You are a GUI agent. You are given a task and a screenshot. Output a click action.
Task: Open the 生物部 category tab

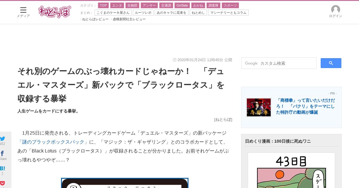pos(133,5)
